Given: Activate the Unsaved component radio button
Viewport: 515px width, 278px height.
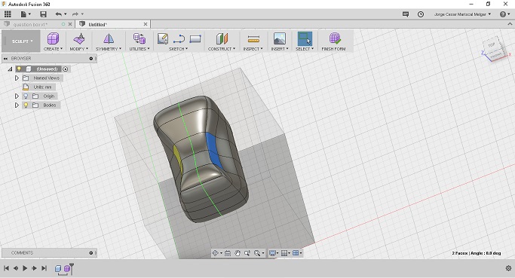Looking at the screenshot, I should pyautogui.click(x=66, y=69).
